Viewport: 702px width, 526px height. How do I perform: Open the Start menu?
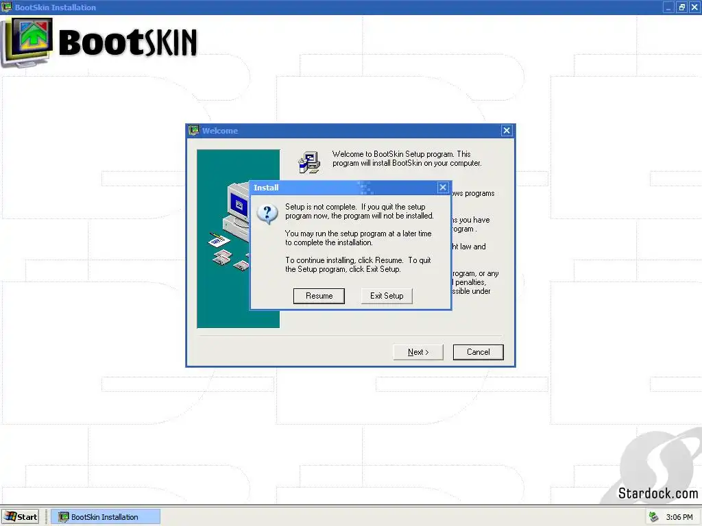click(21, 516)
